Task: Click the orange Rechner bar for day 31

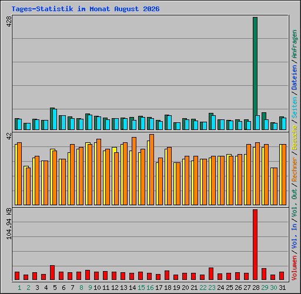Action: pyautogui.click(x=284, y=175)
